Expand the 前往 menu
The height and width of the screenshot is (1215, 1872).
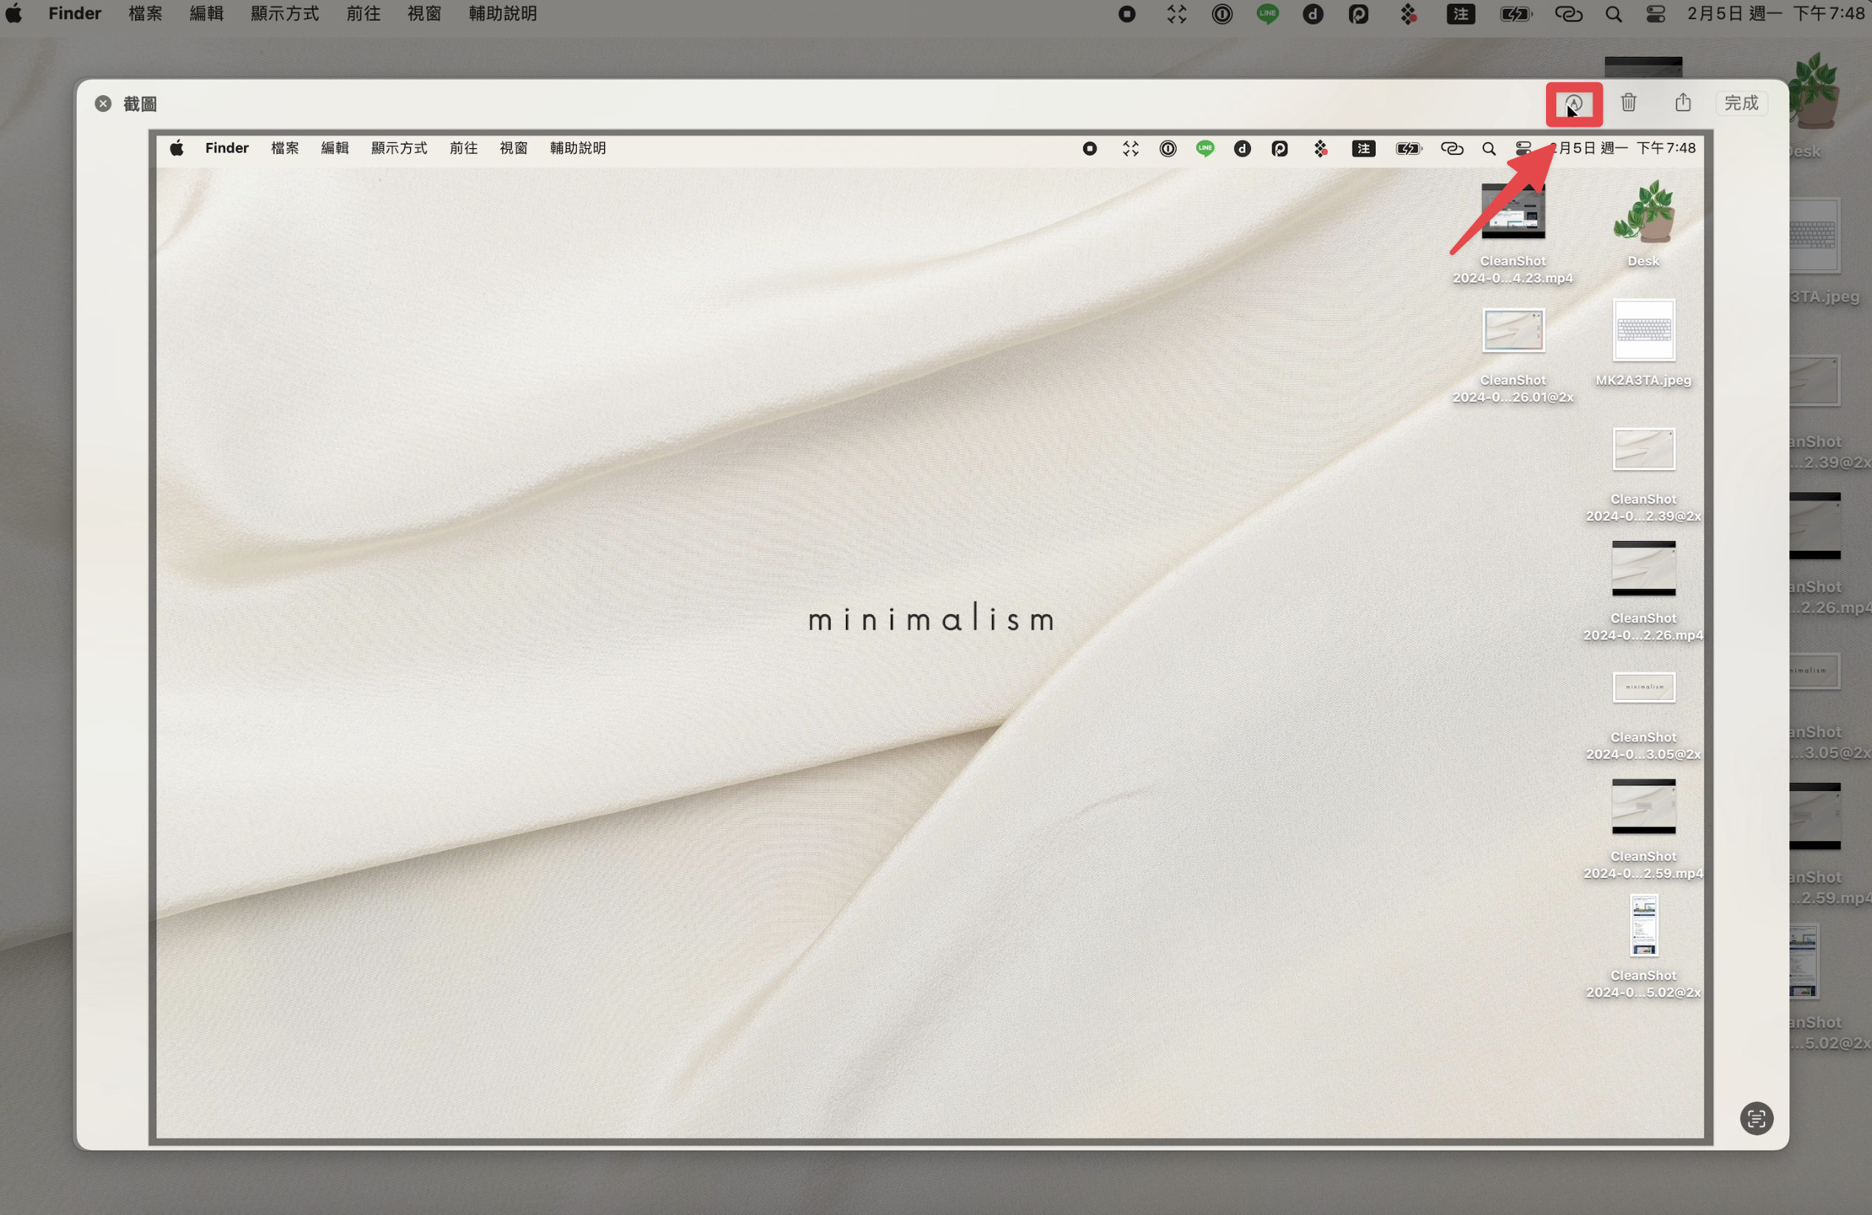pos(363,14)
